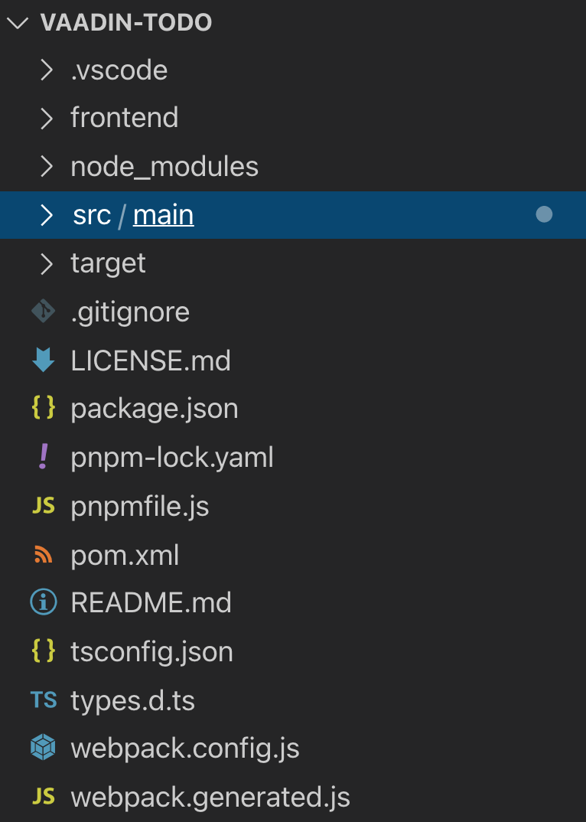
Task: Click the download icon beside LICENSE.md
Action: 44,360
